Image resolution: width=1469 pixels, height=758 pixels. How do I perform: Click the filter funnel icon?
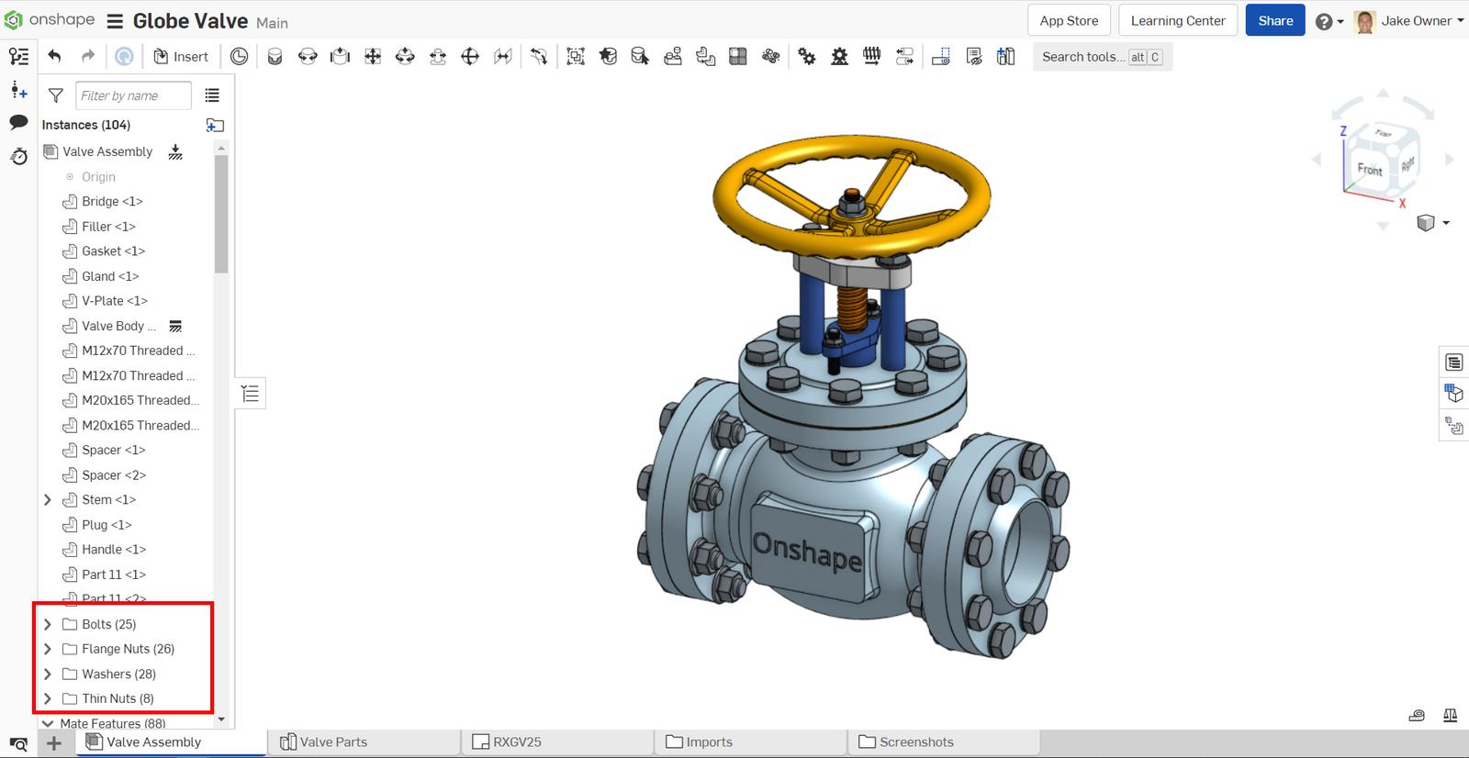click(56, 95)
